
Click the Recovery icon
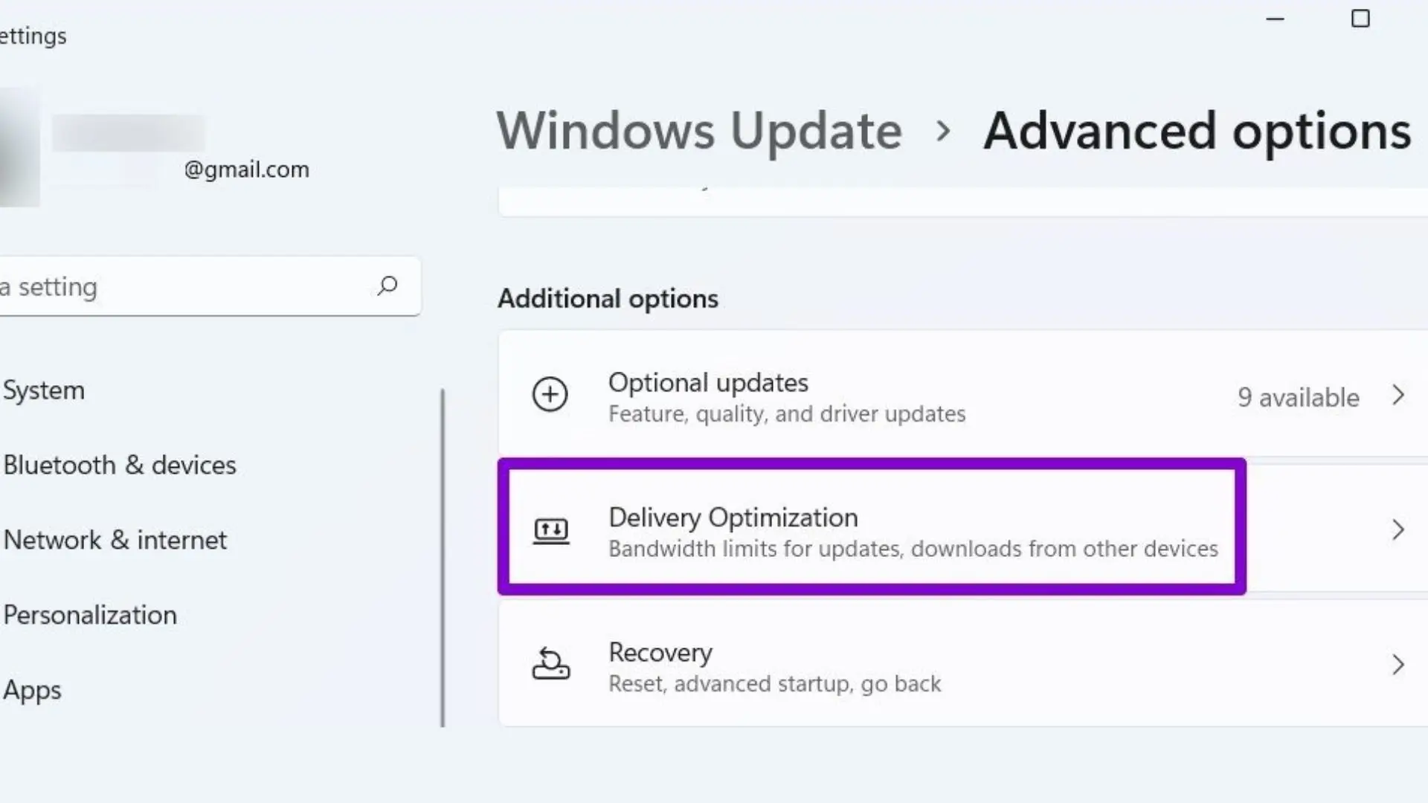point(551,664)
